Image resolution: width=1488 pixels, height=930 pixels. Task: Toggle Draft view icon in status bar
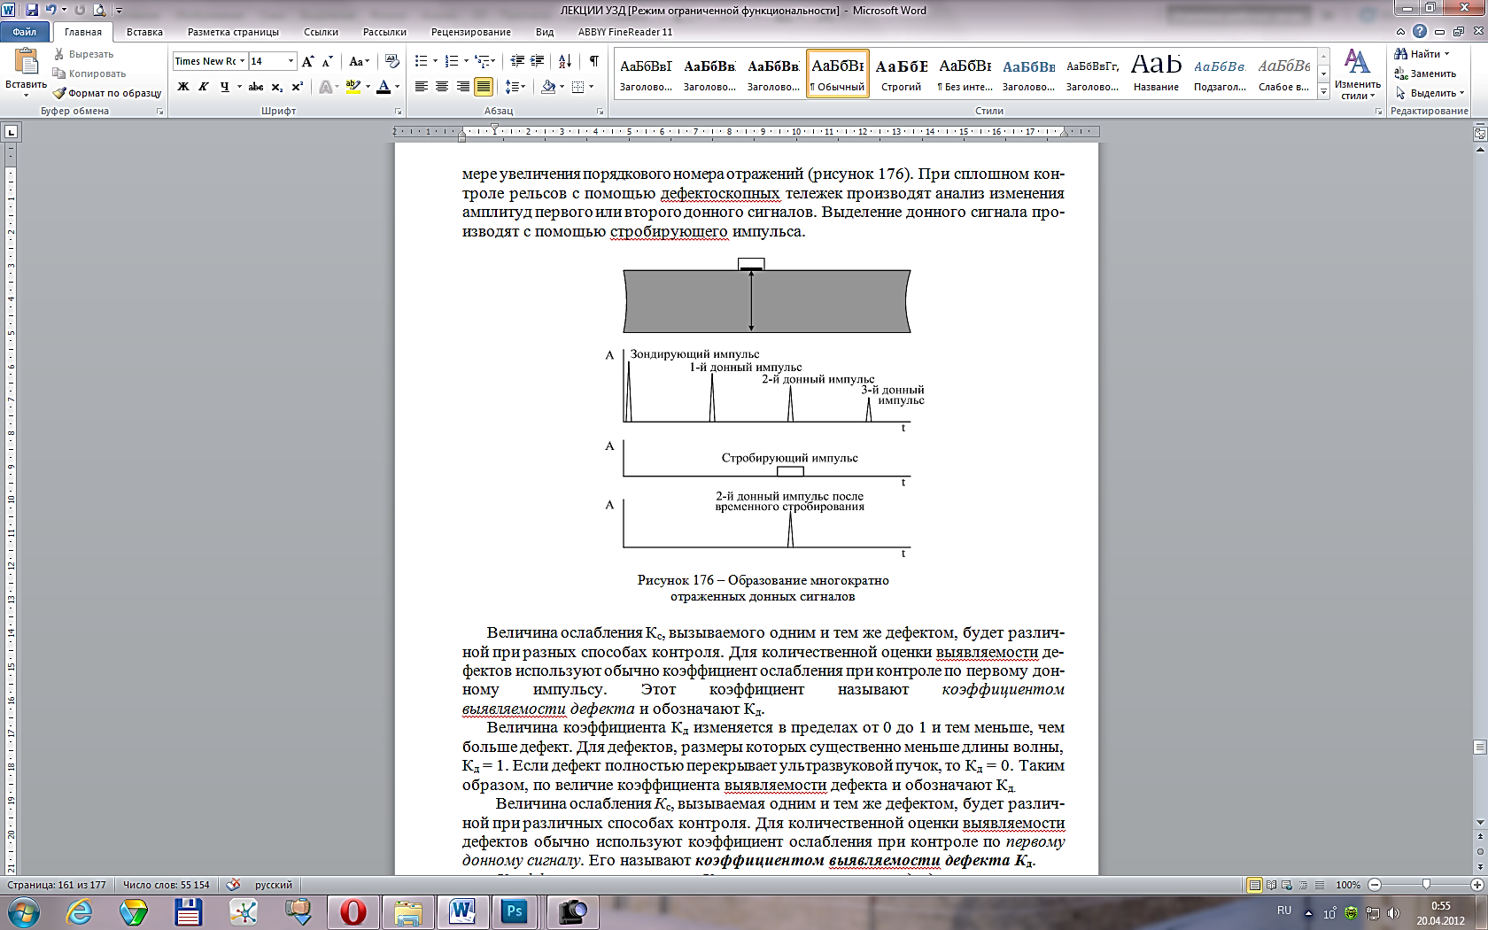[1319, 885]
